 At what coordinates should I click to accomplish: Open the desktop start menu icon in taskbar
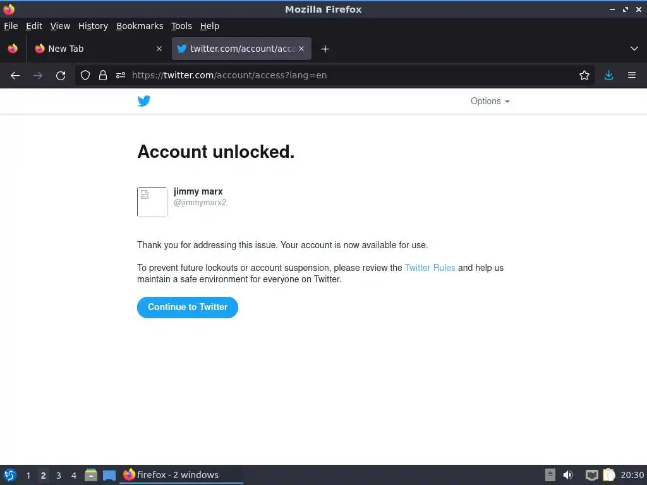click(x=10, y=475)
